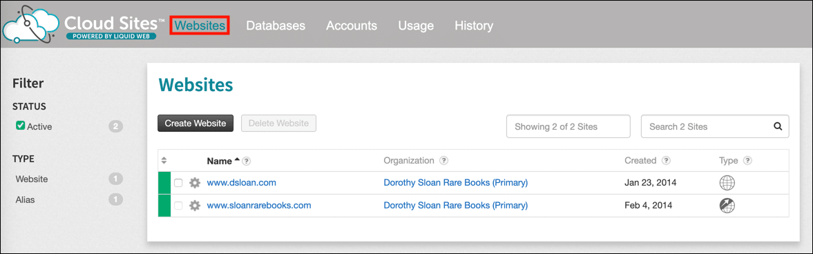The height and width of the screenshot is (254, 813).
Task: Open gear settings for www.sloanrarebooks.com
Action: 194,206
